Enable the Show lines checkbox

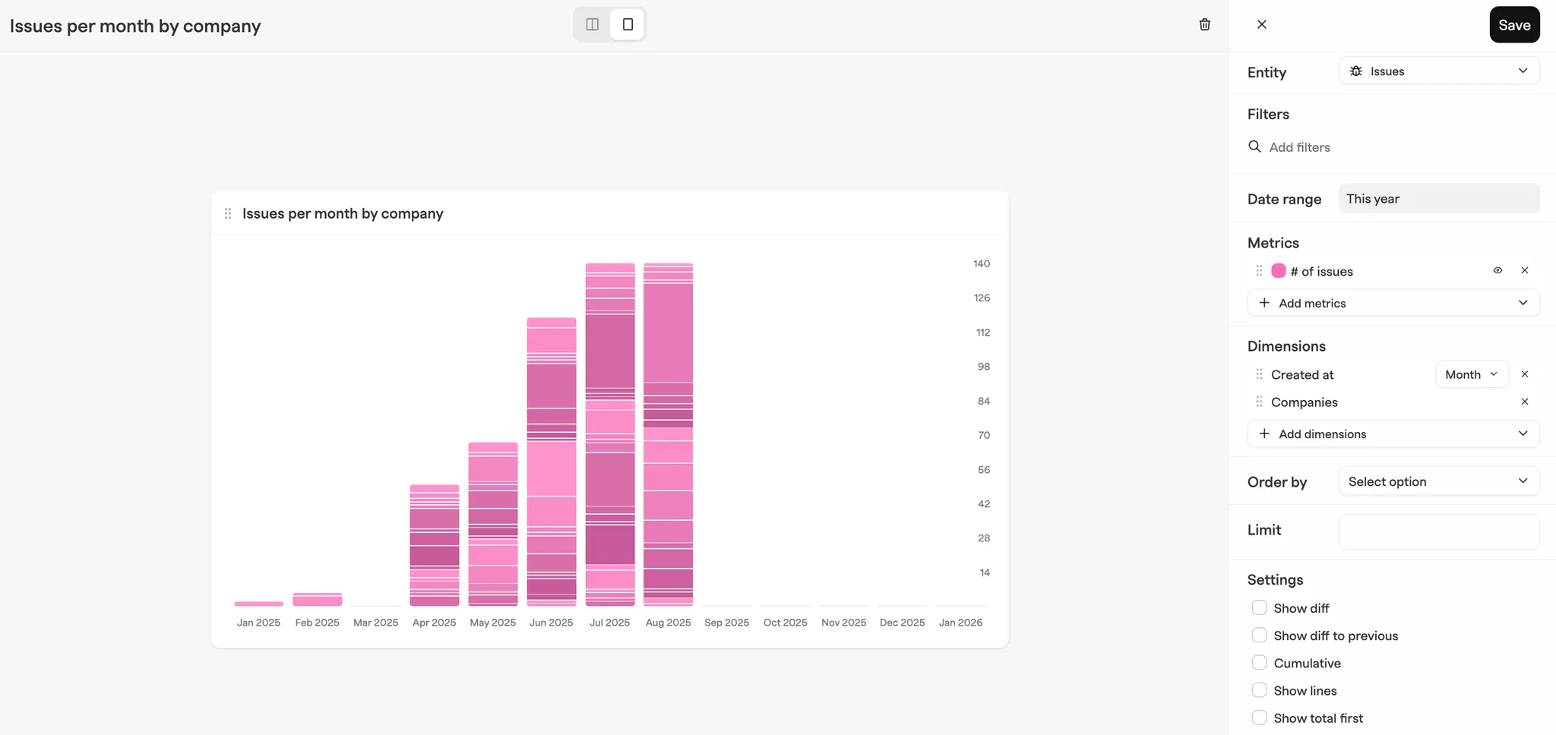[1259, 689]
